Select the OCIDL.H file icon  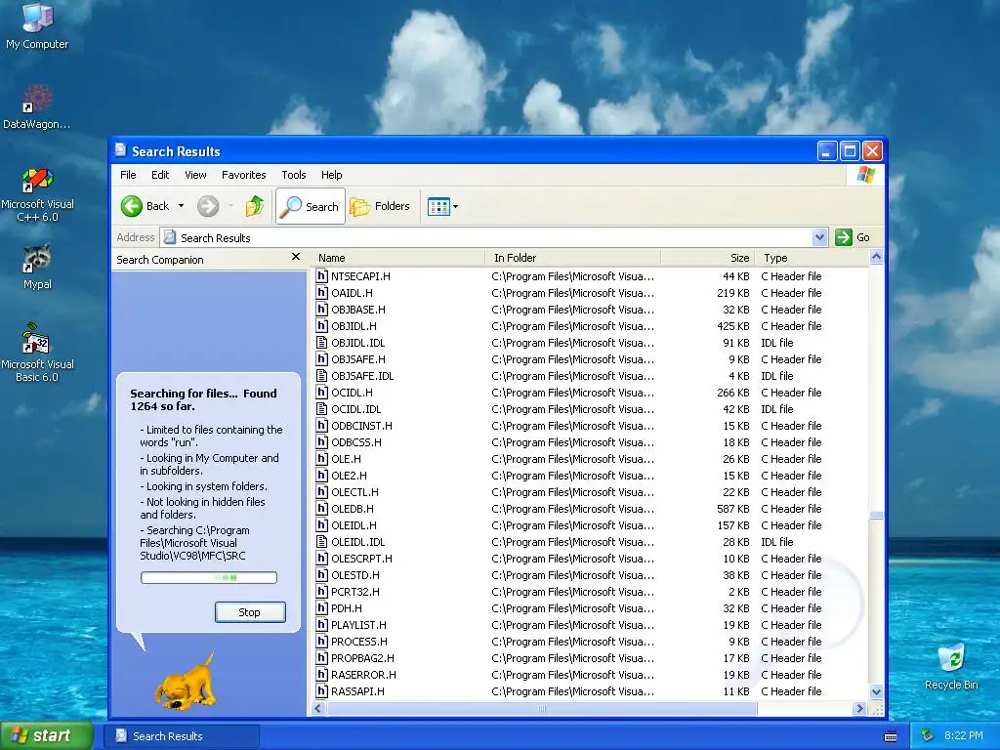pos(322,393)
